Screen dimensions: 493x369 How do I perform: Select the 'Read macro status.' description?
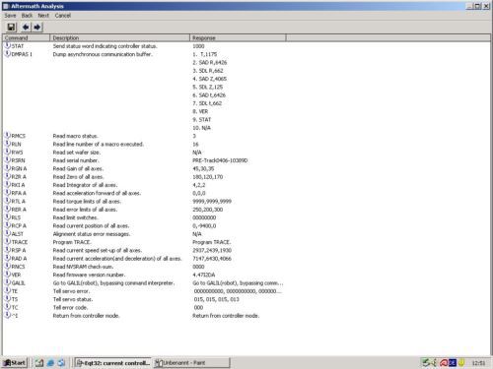coord(76,136)
